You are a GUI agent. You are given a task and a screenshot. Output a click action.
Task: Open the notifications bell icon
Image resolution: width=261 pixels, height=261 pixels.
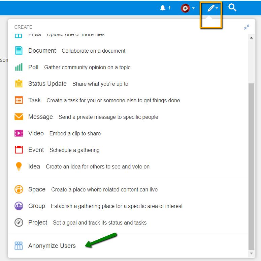tap(162, 8)
